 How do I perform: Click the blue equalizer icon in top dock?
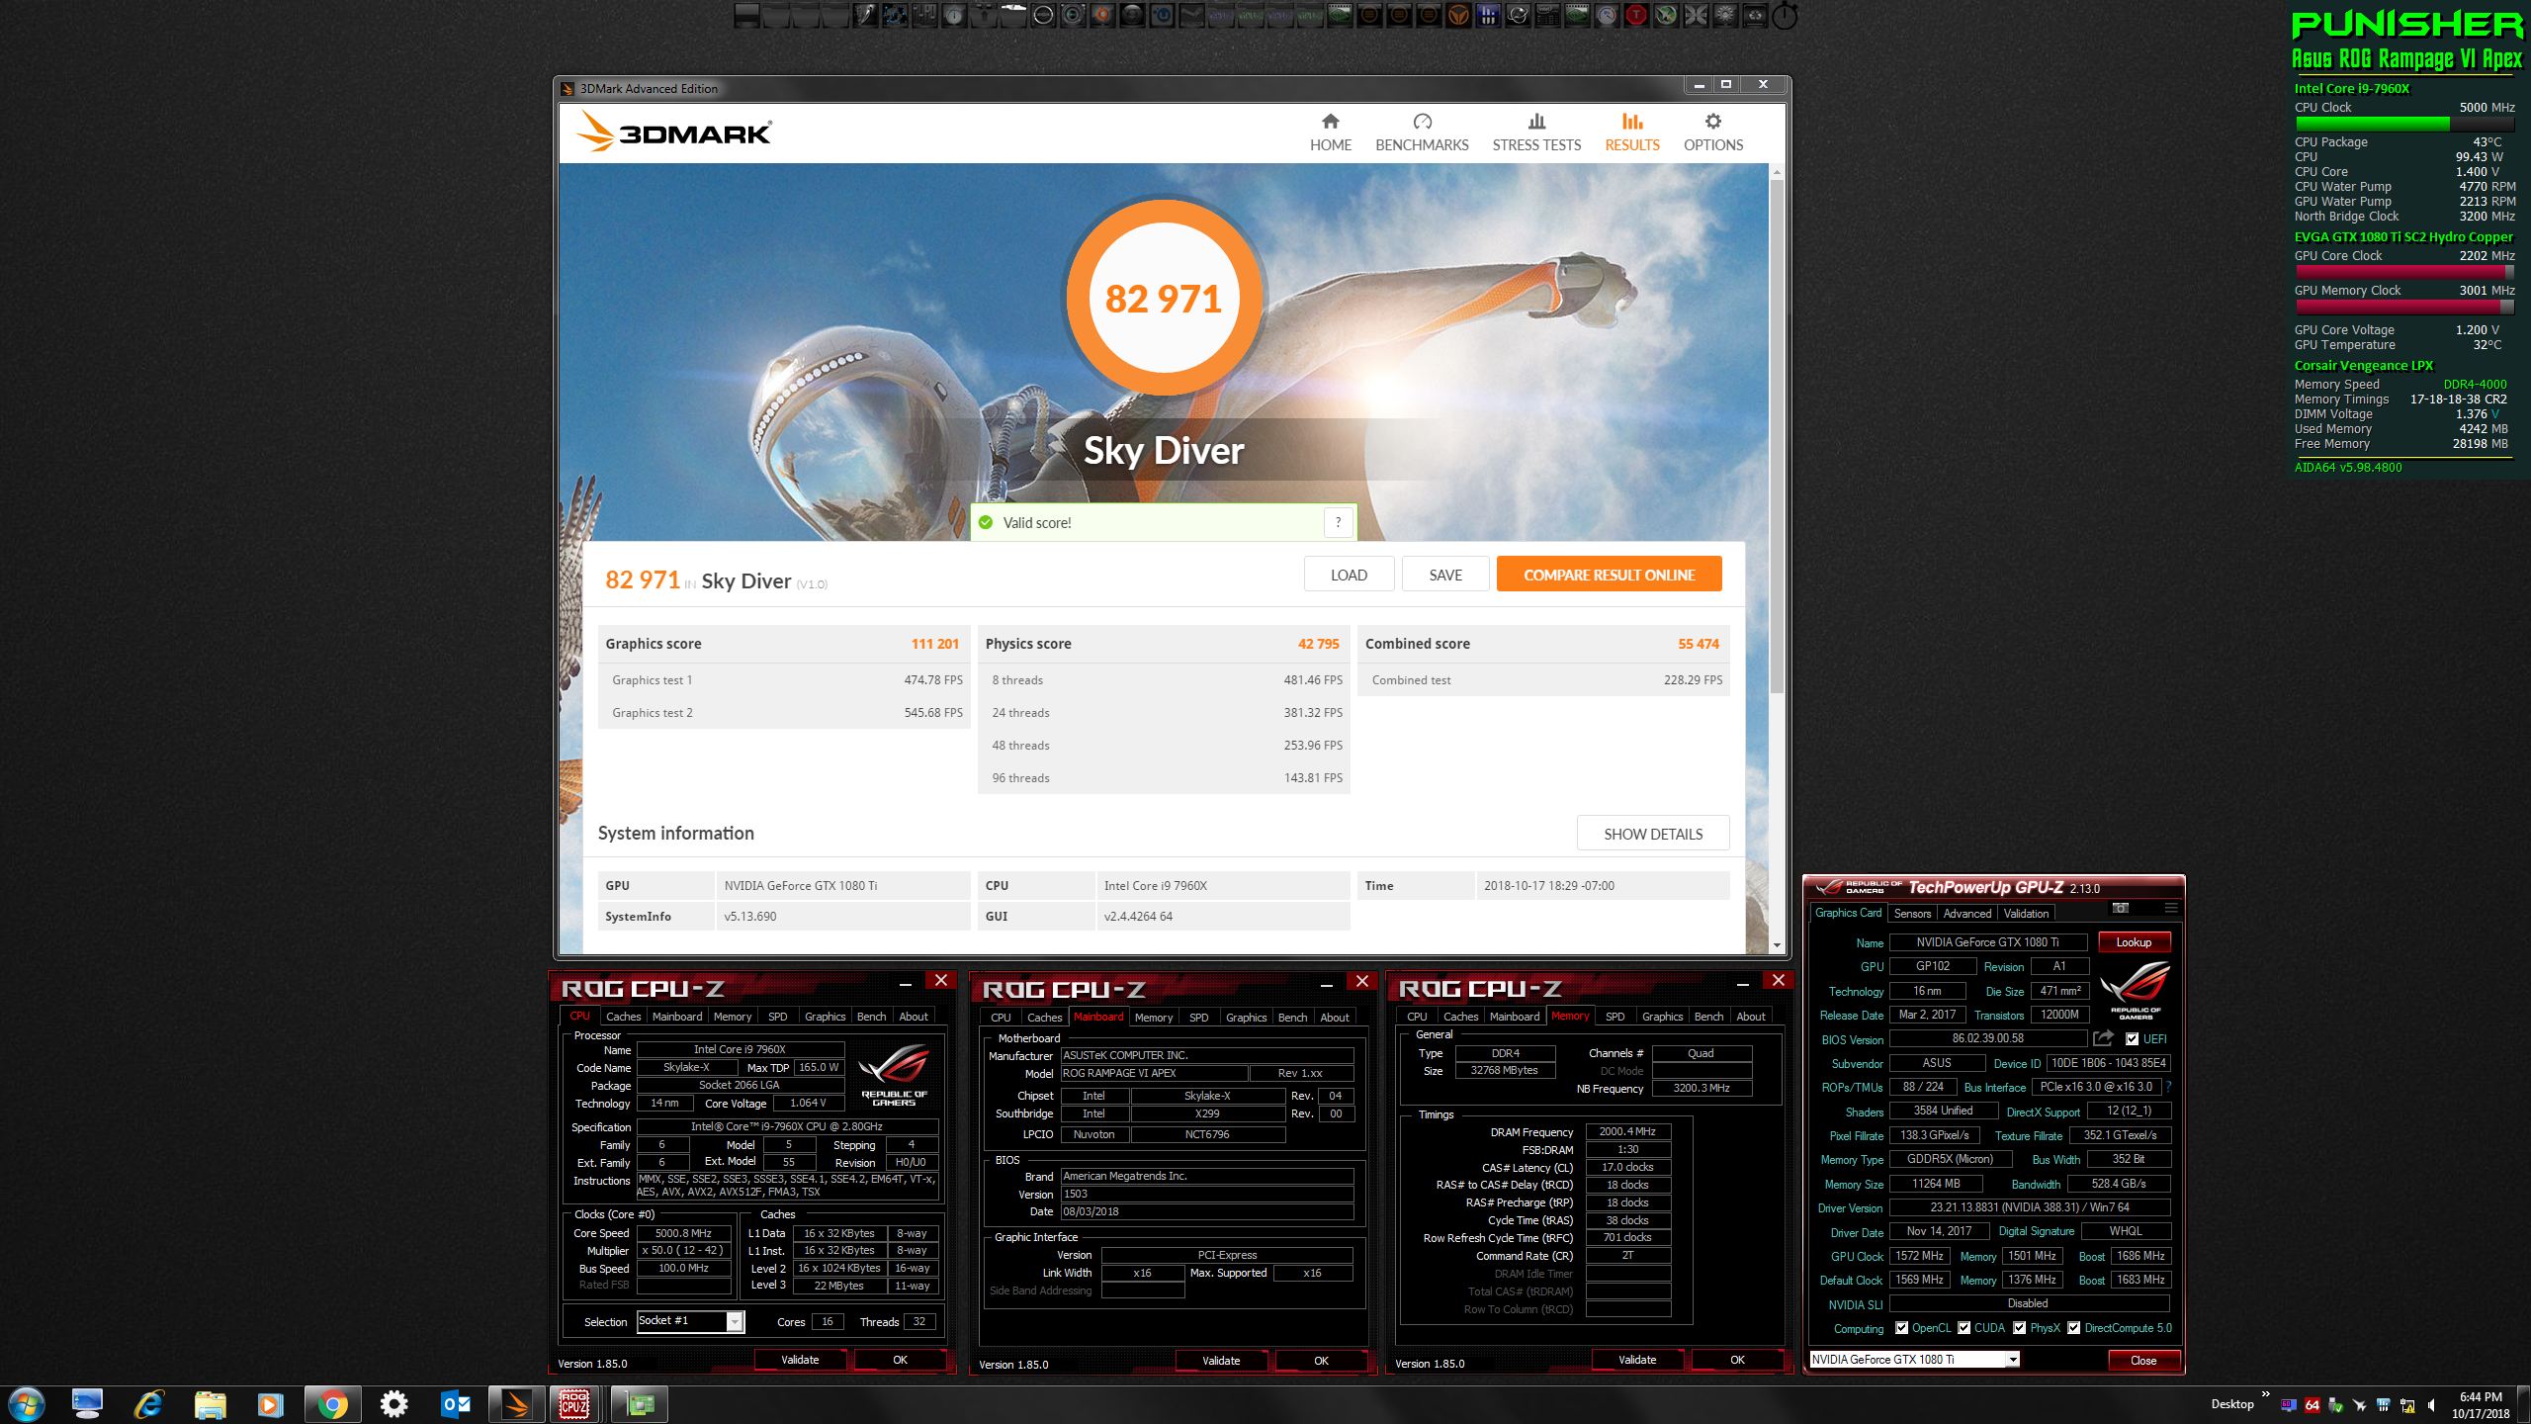tap(1489, 16)
